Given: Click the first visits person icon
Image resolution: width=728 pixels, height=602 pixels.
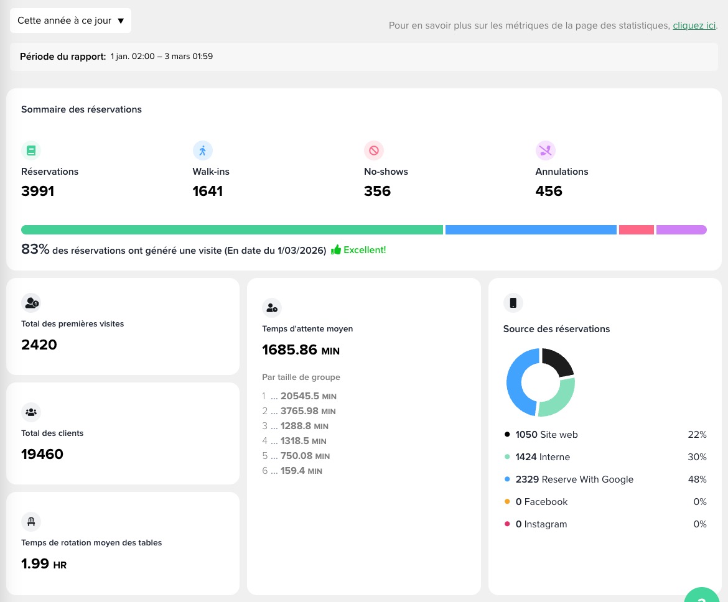Looking at the screenshot, I should click(31, 303).
